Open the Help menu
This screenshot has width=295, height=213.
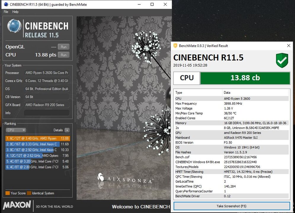click(x=15, y=12)
